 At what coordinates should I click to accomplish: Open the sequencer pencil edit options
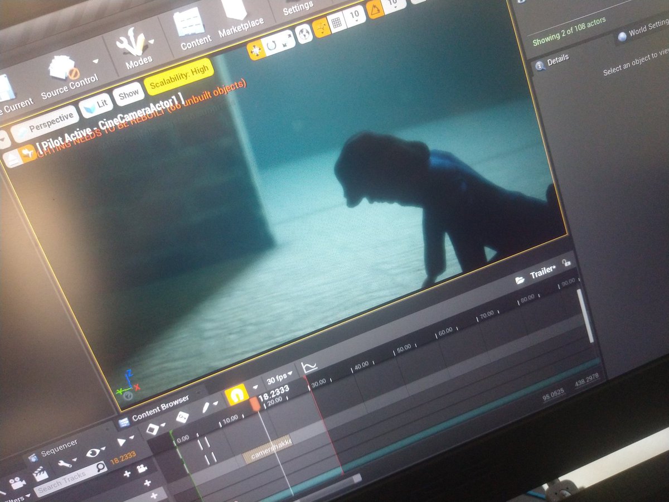[x=210, y=407]
